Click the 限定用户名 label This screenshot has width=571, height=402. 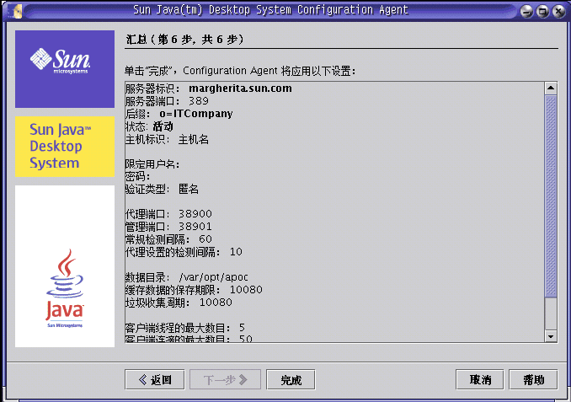(x=152, y=164)
